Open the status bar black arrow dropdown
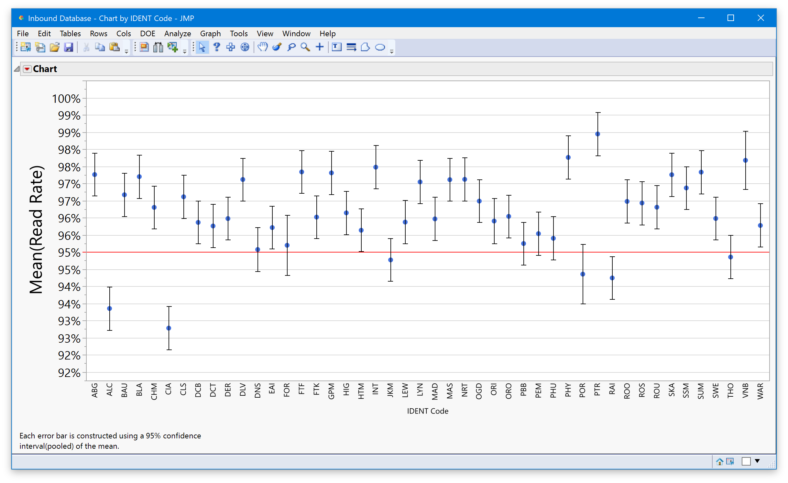Screen dimensions: 788x483 click(757, 461)
